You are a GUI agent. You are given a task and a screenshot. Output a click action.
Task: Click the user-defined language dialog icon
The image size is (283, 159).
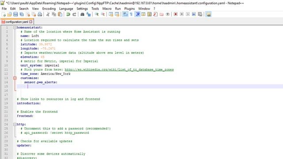point(143,14)
